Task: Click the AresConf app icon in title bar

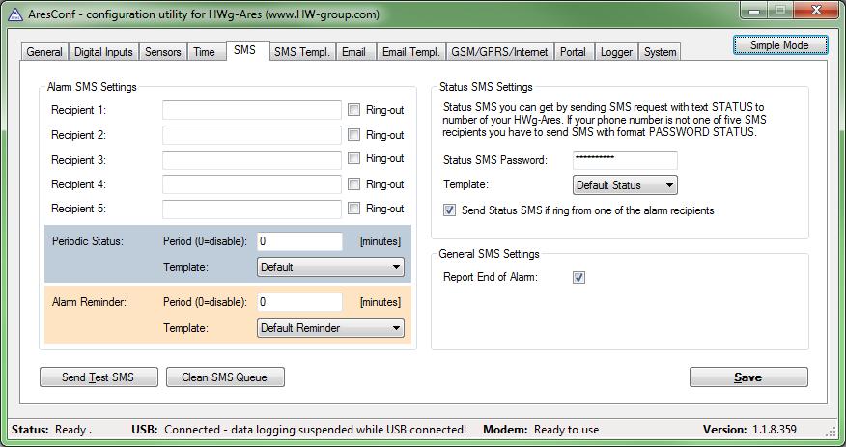Action: point(15,14)
